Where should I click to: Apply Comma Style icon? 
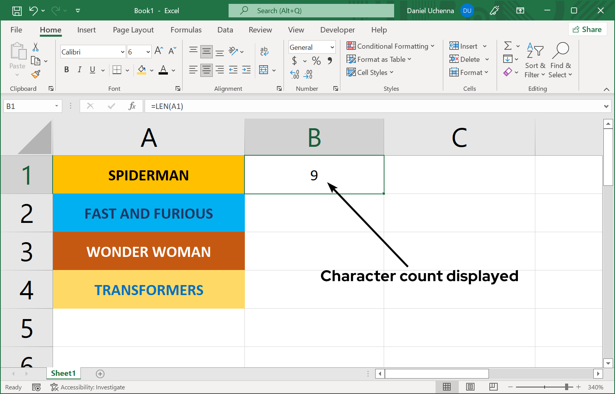(330, 61)
